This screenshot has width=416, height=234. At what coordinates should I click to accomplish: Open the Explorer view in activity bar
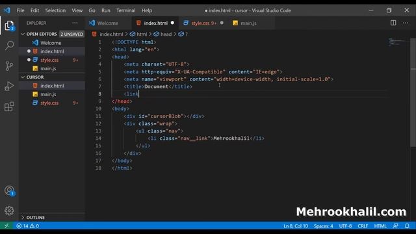[x=9, y=26]
